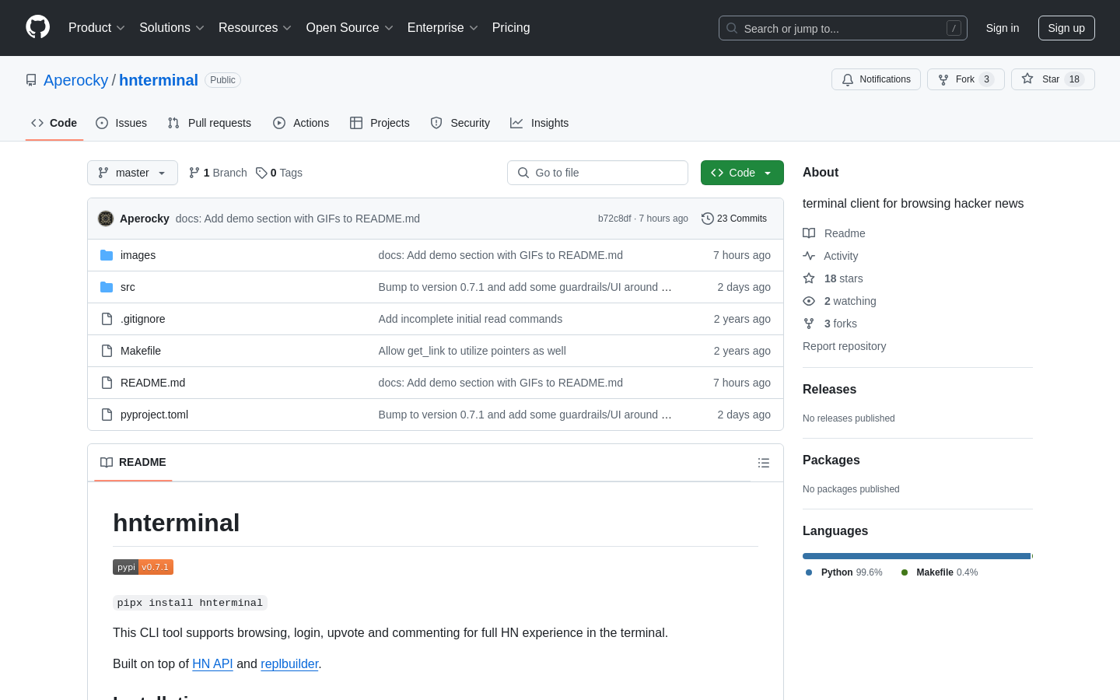Click the pypi v0.7.1 badge

143,567
